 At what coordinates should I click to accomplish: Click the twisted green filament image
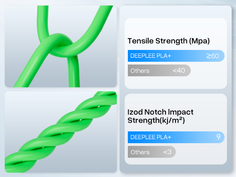(61, 132)
